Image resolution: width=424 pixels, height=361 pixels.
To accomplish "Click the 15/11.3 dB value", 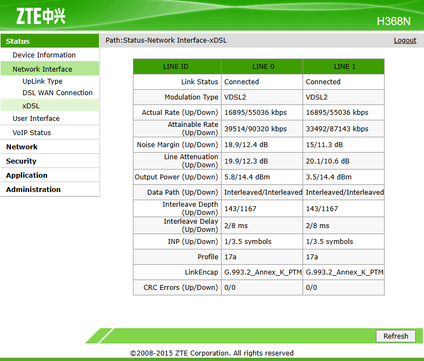I will 324,144.
